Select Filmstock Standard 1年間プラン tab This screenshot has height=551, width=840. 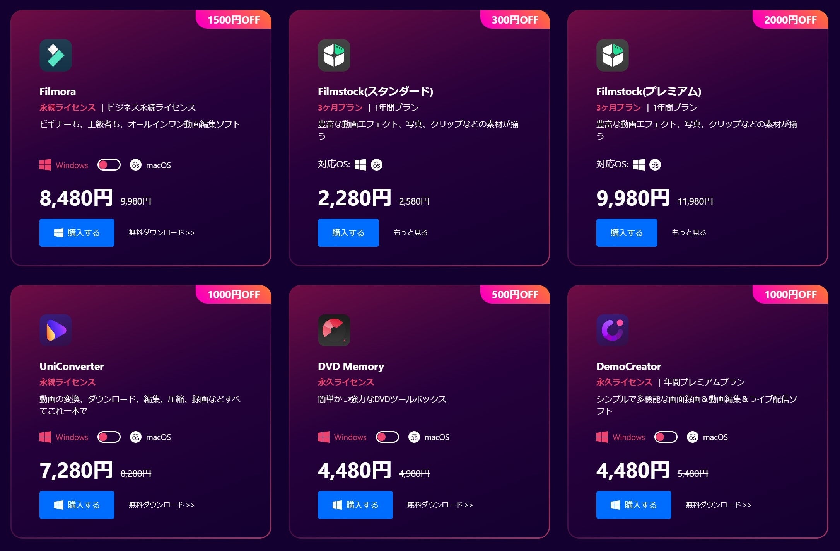tap(396, 107)
